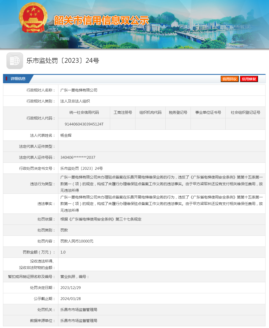Click the 法人代表姓名 label
Viewport: 269px width, 328px height.
pyautogui.click(x=43, y=135)
